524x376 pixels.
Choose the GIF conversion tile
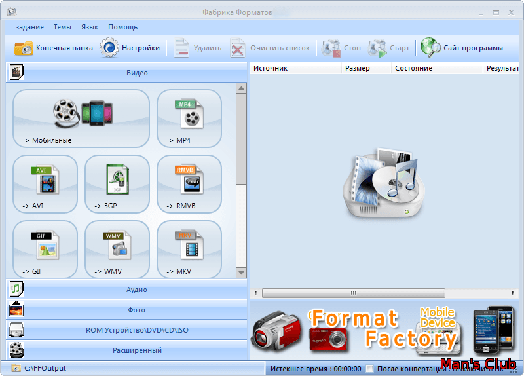pyautogui.click(x=45, y=250)
